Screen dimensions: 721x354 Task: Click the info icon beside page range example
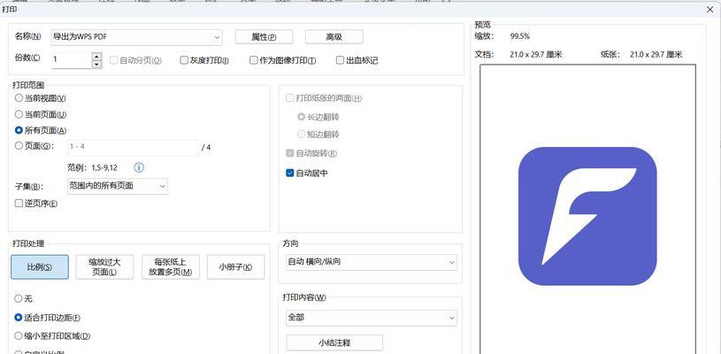139,167
